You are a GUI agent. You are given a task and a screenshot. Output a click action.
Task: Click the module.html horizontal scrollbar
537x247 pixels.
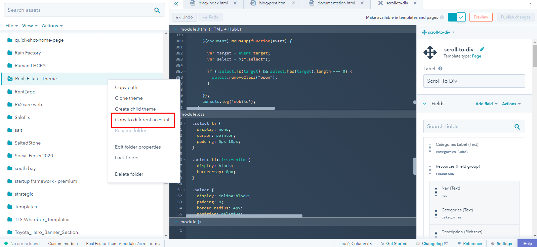[x=231, y=108]
